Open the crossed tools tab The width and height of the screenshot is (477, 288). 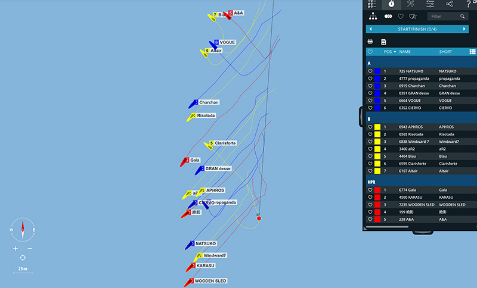click(411, 4)
